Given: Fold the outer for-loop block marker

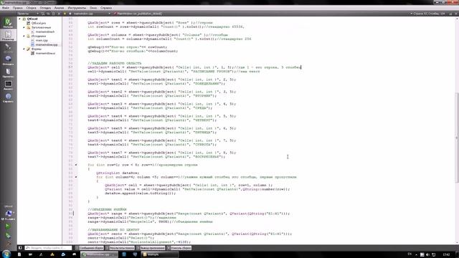Looking at the screenshot, I should point(76,165).
